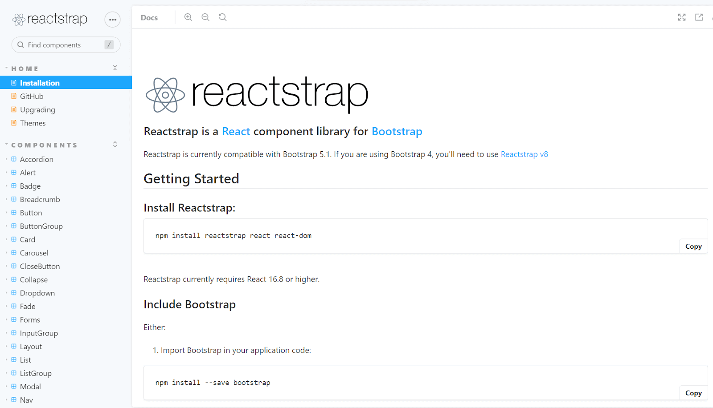Viewport: 713px width, 408px height.
Task: Click the Themes folder icon
Action: pyautogui.click(x=13, y=123)
